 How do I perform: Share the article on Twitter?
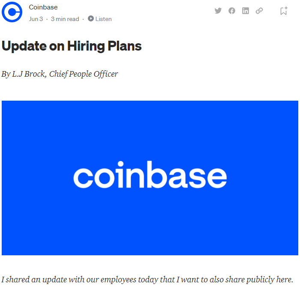point(218,11)
